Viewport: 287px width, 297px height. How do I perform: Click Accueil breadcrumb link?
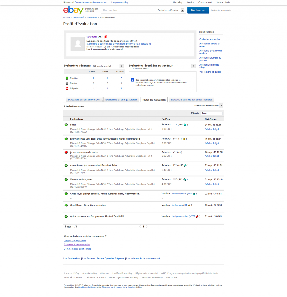tap(66, 17)
